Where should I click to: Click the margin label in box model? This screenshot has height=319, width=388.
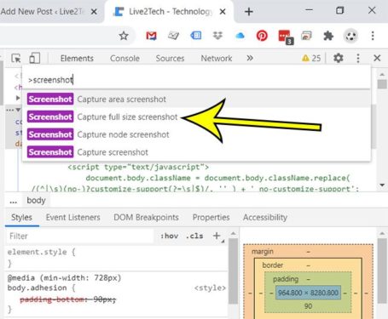263,252
